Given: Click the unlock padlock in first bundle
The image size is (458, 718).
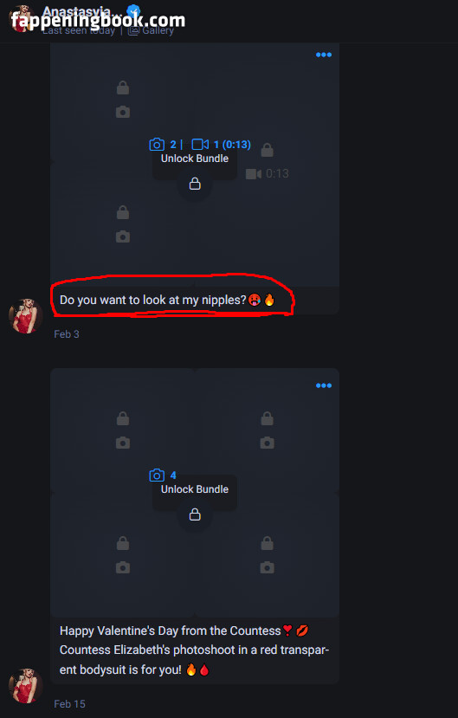Looking at the screenshot, I should coord(195,184).
